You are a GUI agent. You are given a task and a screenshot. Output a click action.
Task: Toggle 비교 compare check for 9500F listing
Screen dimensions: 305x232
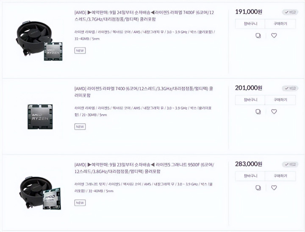tap(290, 165)
